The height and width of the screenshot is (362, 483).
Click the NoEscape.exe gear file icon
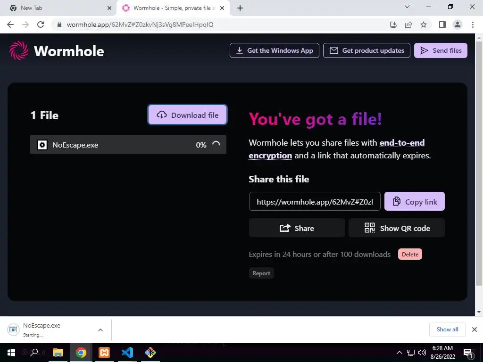coord(42,145)
